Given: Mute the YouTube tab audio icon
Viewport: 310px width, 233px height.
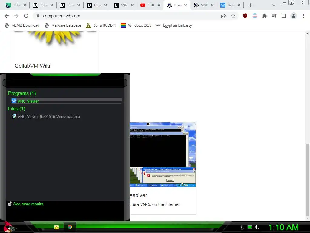Looking at the screenshot, I should pos(153,5).
